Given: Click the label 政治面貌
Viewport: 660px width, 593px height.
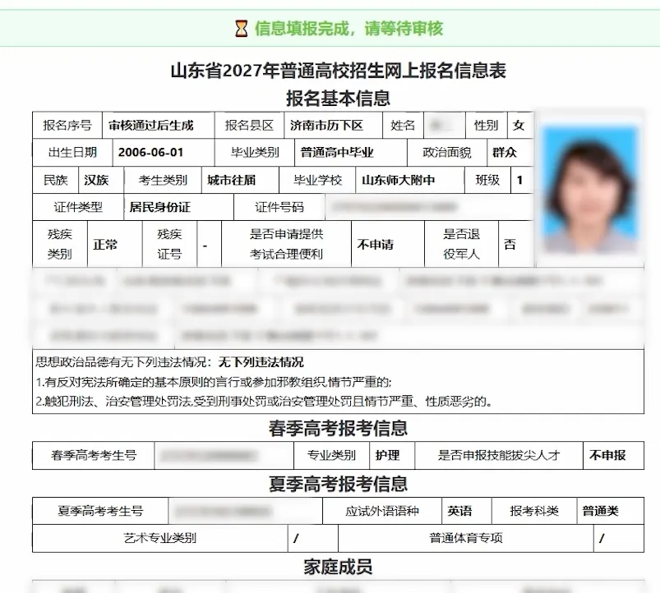Looking at the screenshot, I should coord(447,152).
